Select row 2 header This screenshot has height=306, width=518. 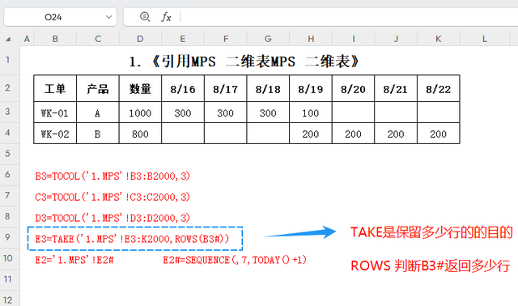point(8,88)
